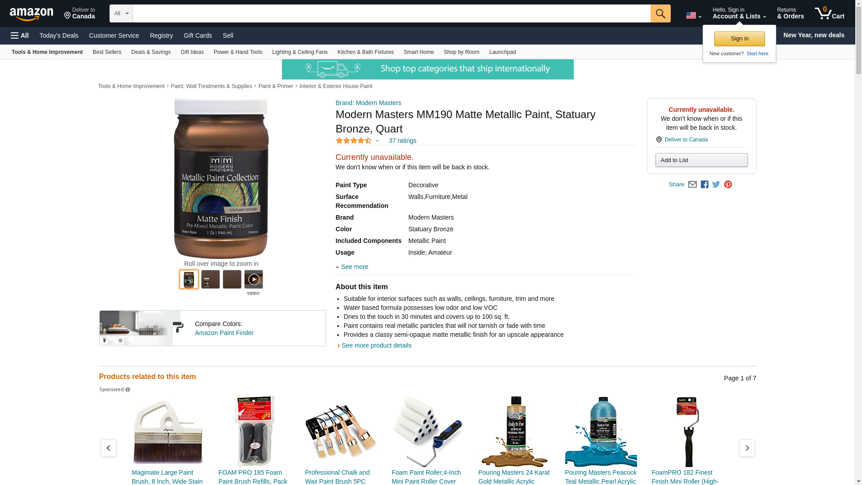Screen dimensions: 862x485
Task: Open the Amazon Paint Finder link
Action: click(224, 333)
